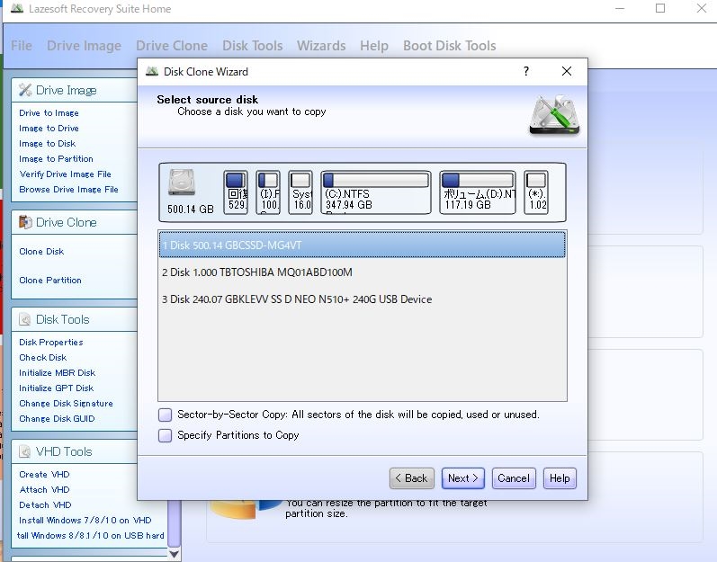
Task: Click the Cancel button
Action: (x=514, y=478)
